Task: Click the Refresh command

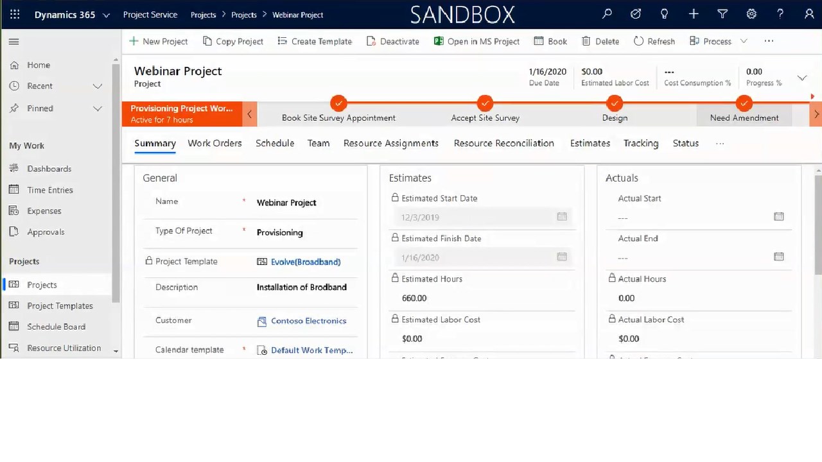Action: (x=654, y=41)
